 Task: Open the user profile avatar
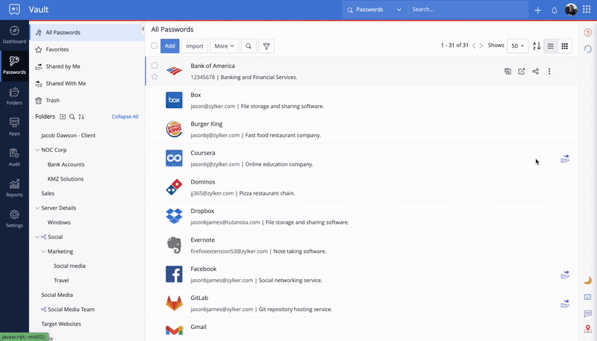(571, 10)
